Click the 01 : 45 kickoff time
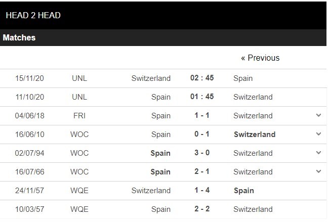This screenshot has width=328, height=223. coord(202,97)
